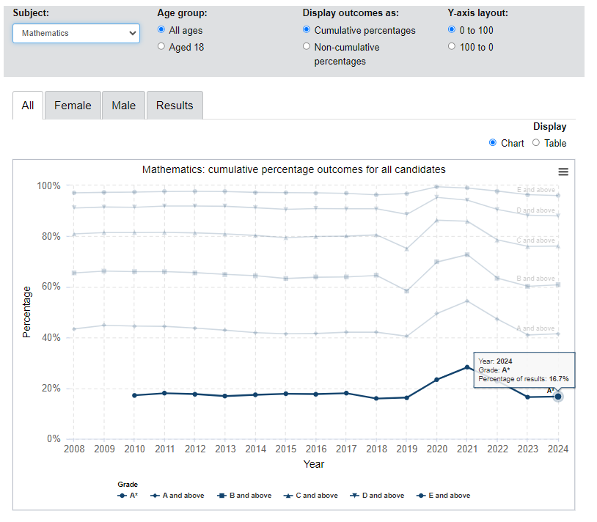The width and height of the screenshot is (597, 522).
Task: Toggle the E and above legend marker
Action: click(x=421, y=496)
